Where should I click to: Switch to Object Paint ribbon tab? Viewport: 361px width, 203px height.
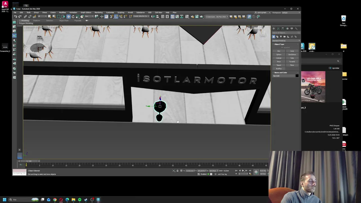click(x=64, y=21)
